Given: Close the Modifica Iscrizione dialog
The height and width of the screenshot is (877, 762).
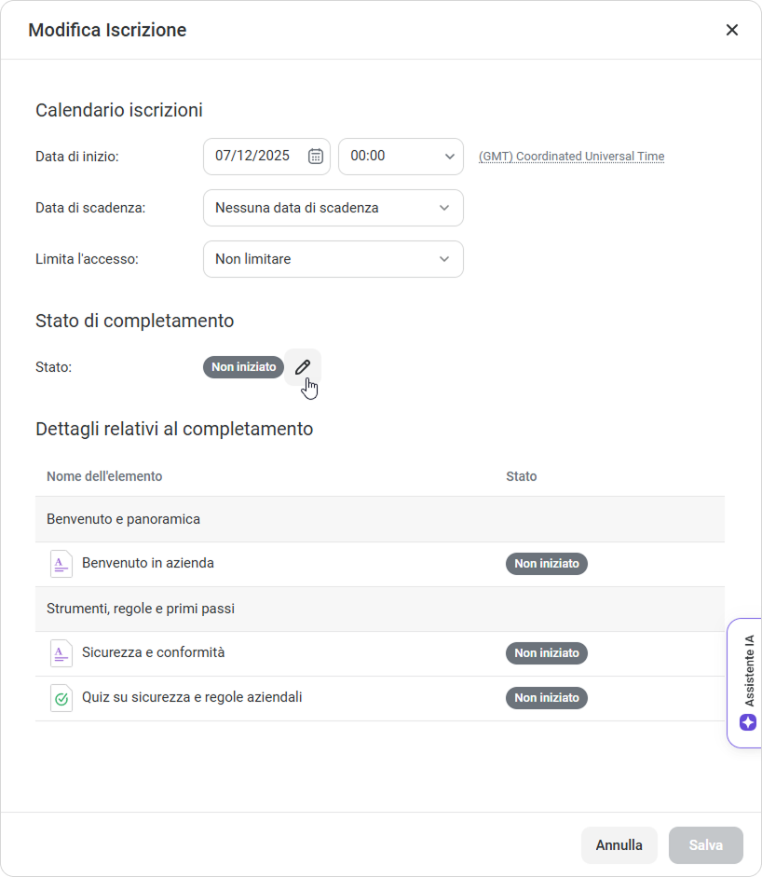Looking at the screenshot, I should click(731, 30).
